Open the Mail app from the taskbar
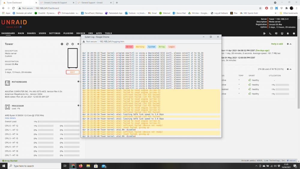The width and height of the screenshot is (300, 169). 104,166
